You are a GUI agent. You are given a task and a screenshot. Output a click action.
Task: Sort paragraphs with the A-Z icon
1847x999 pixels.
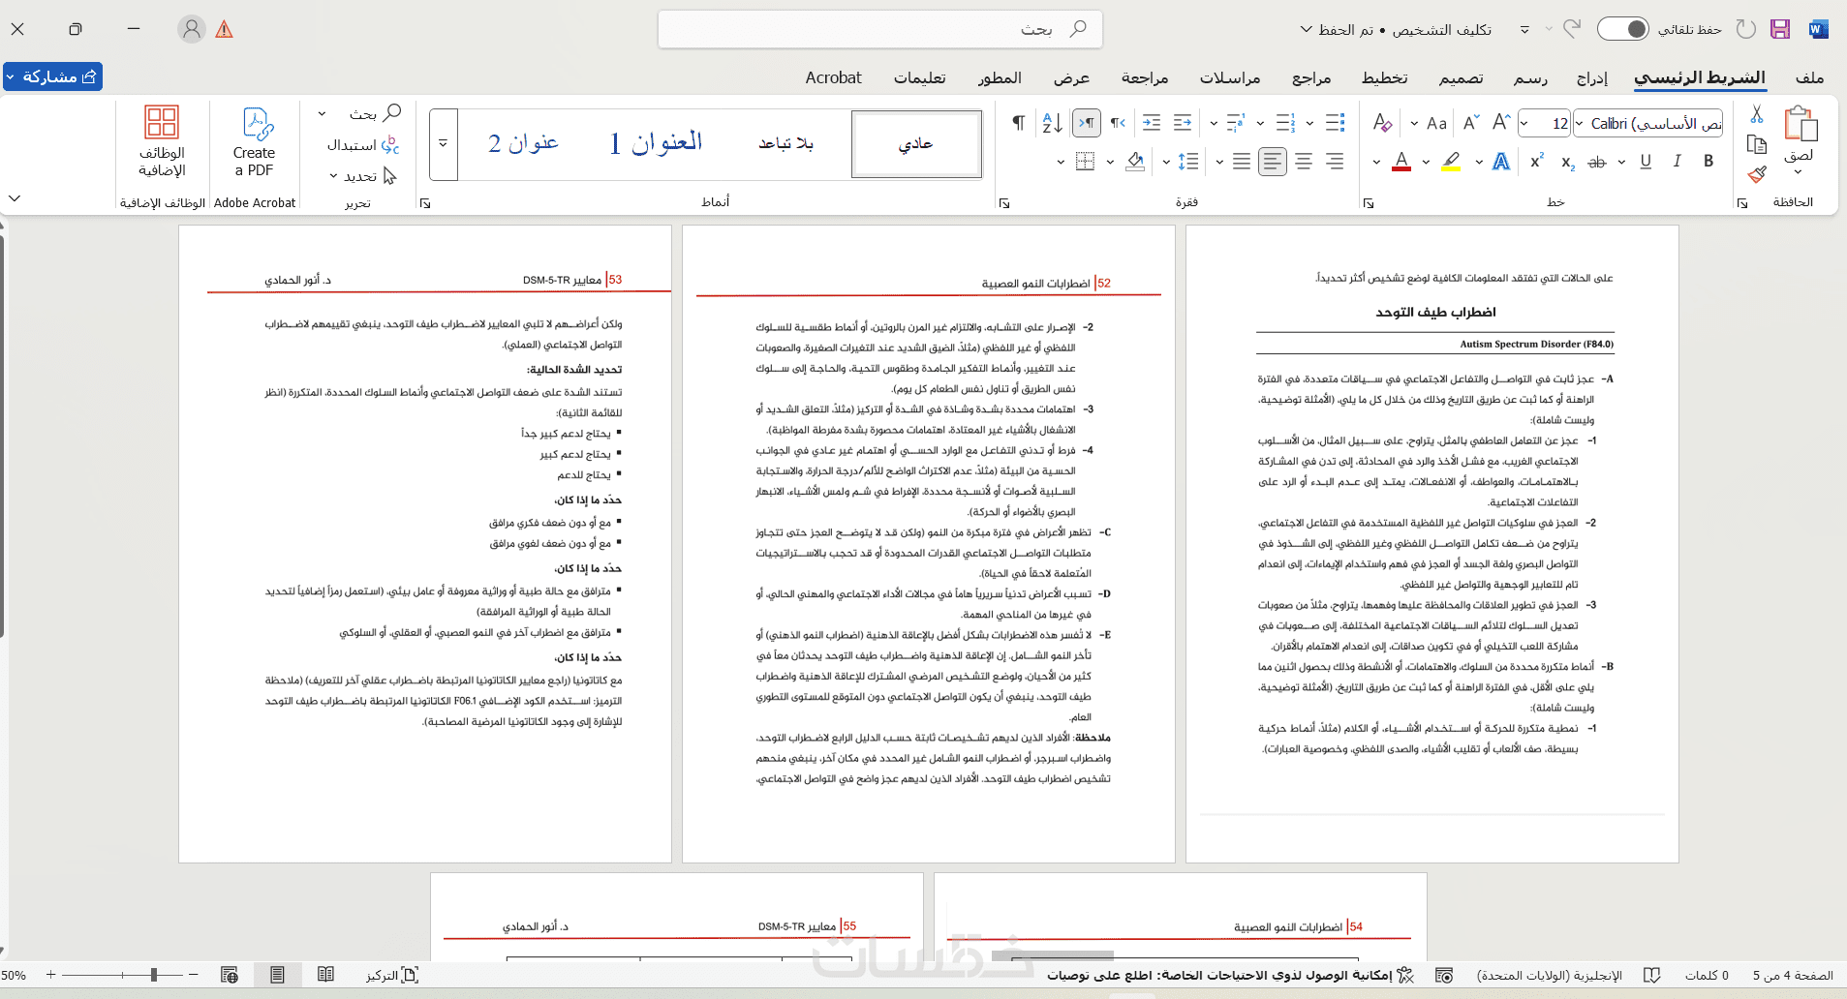[1052, 123]
